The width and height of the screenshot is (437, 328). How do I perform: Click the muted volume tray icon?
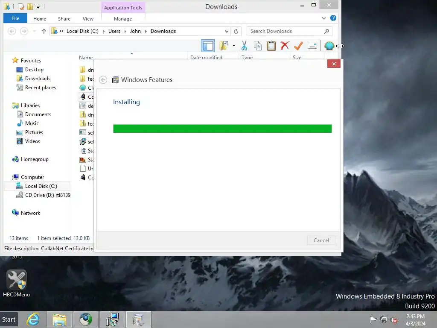394,319
